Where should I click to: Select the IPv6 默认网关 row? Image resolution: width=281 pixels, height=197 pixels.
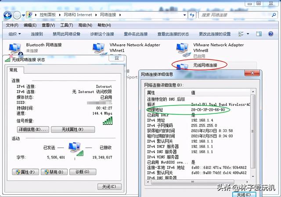[198, 173]
